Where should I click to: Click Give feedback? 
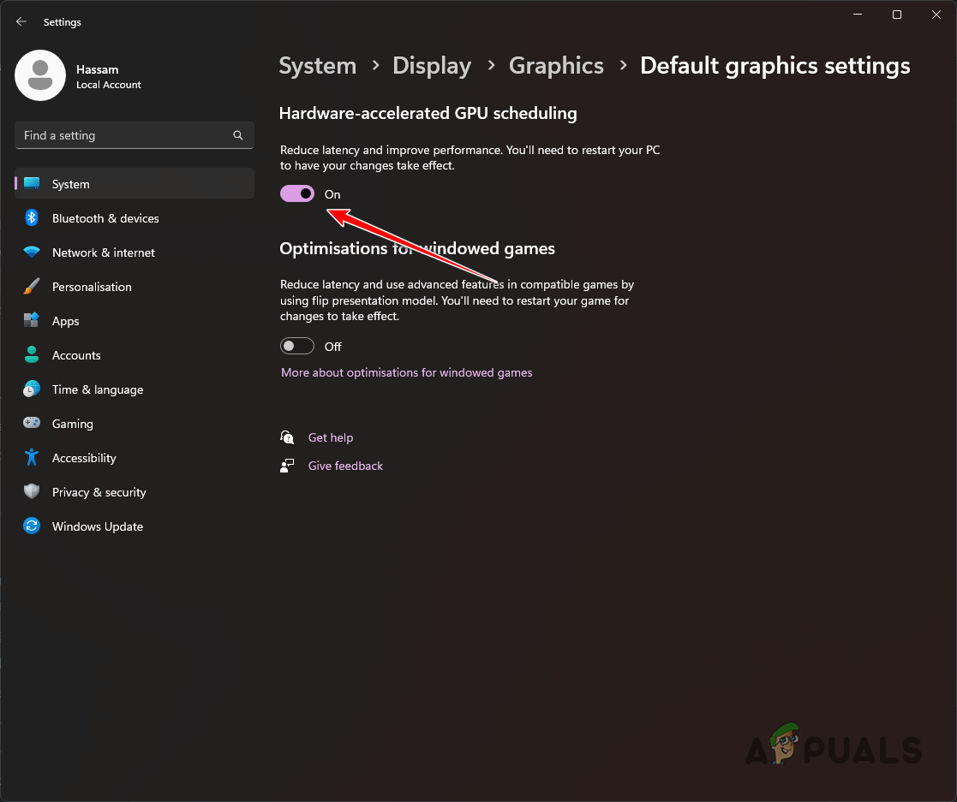[x=345, y=466]
